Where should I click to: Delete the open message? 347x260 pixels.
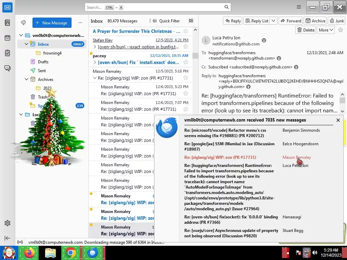point(306,30)
